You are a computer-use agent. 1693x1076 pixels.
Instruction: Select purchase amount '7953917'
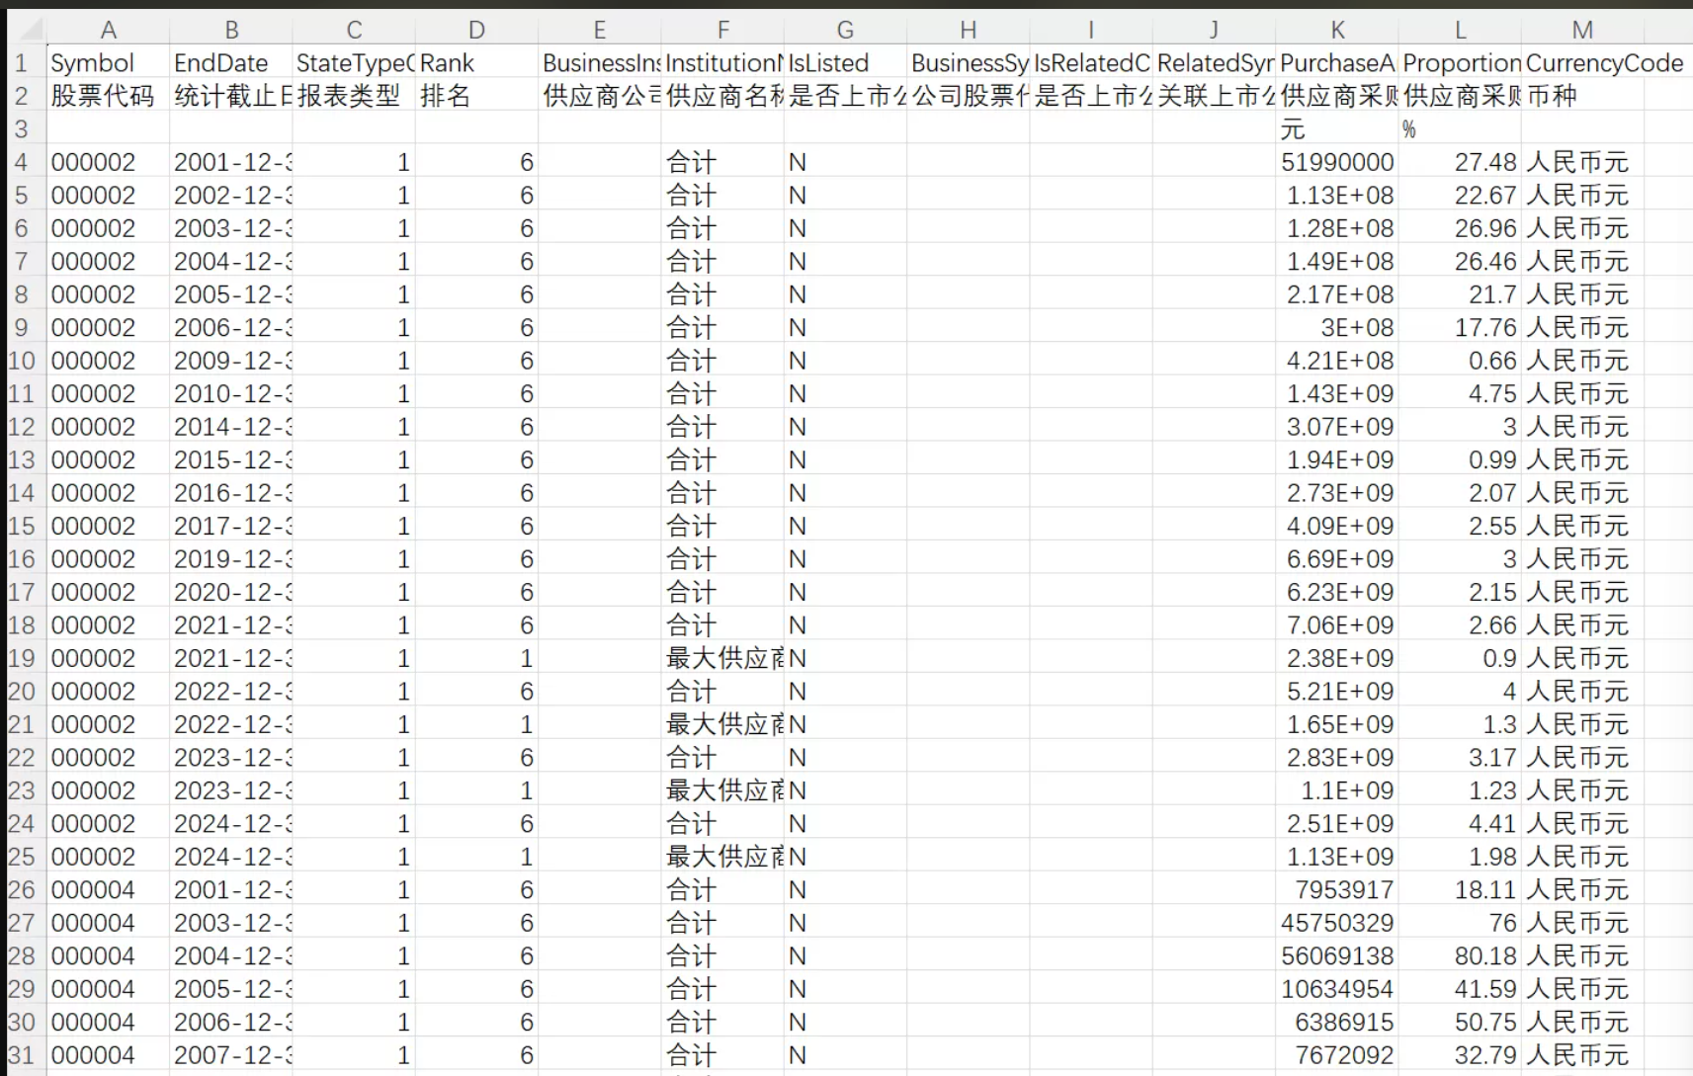1336,890
